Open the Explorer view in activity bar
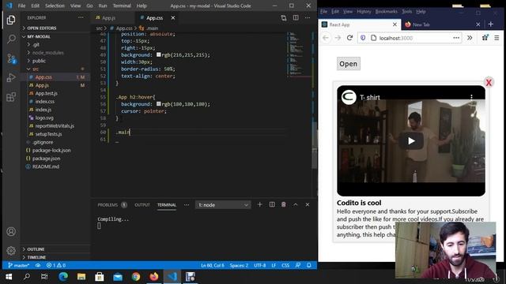506x284 pixels. 11,20
